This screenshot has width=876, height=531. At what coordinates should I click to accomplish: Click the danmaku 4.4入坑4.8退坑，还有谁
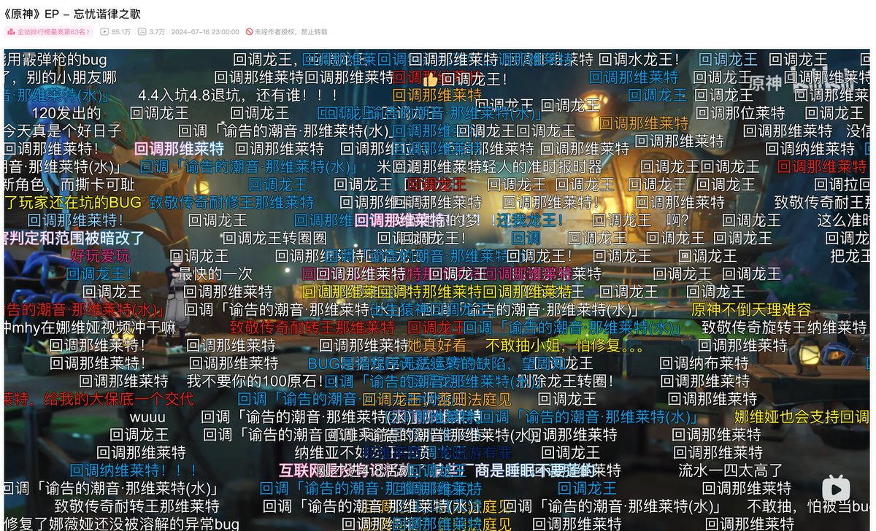click(238, 95)
